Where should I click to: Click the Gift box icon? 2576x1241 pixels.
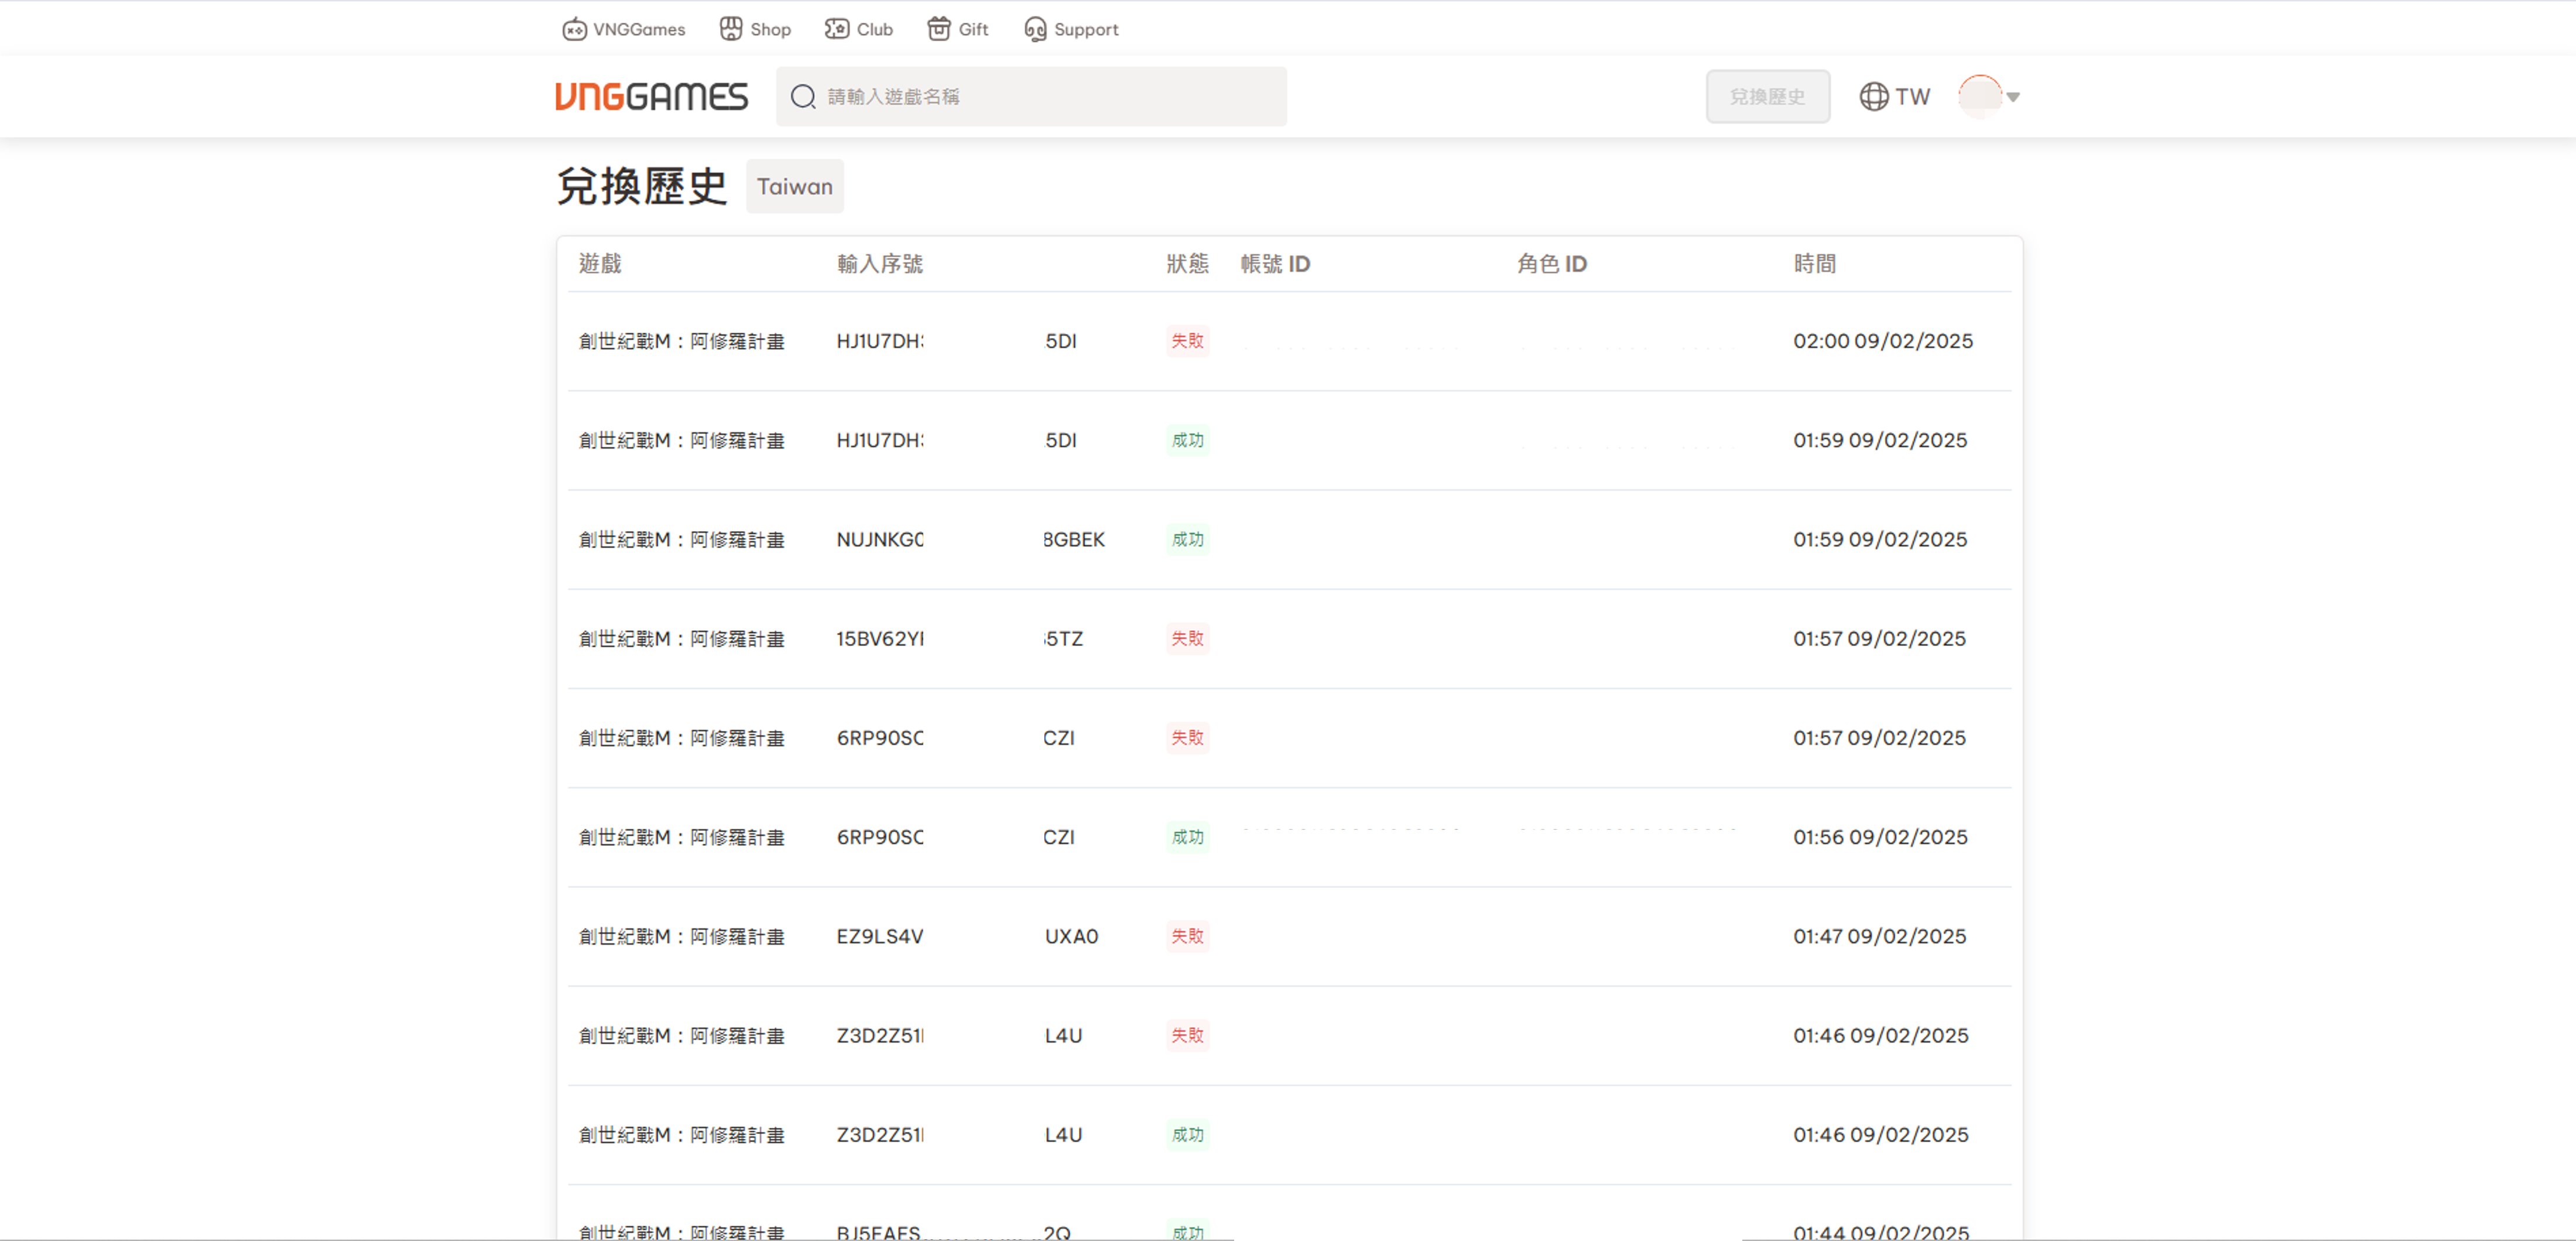tap(939, 29)
